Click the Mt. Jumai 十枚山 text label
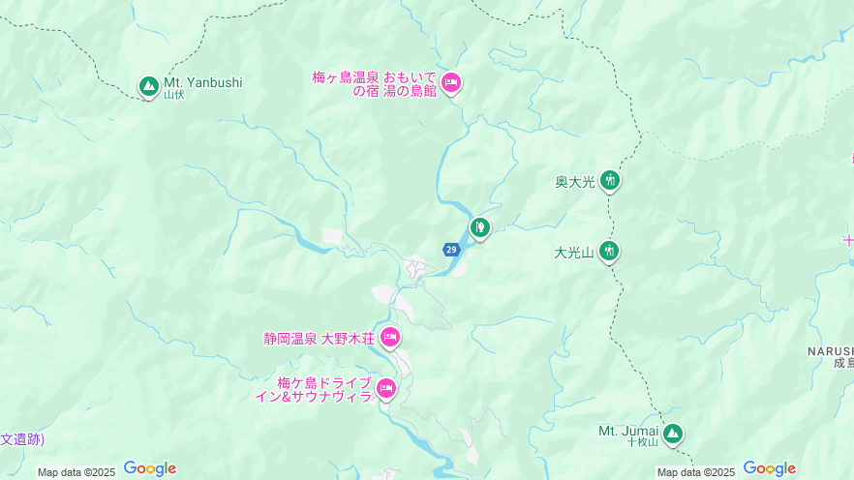 pyautogui.click(x=628, y=435)
